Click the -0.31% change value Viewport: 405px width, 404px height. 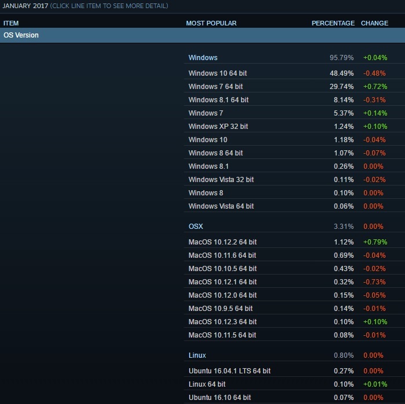coord(374,100)
